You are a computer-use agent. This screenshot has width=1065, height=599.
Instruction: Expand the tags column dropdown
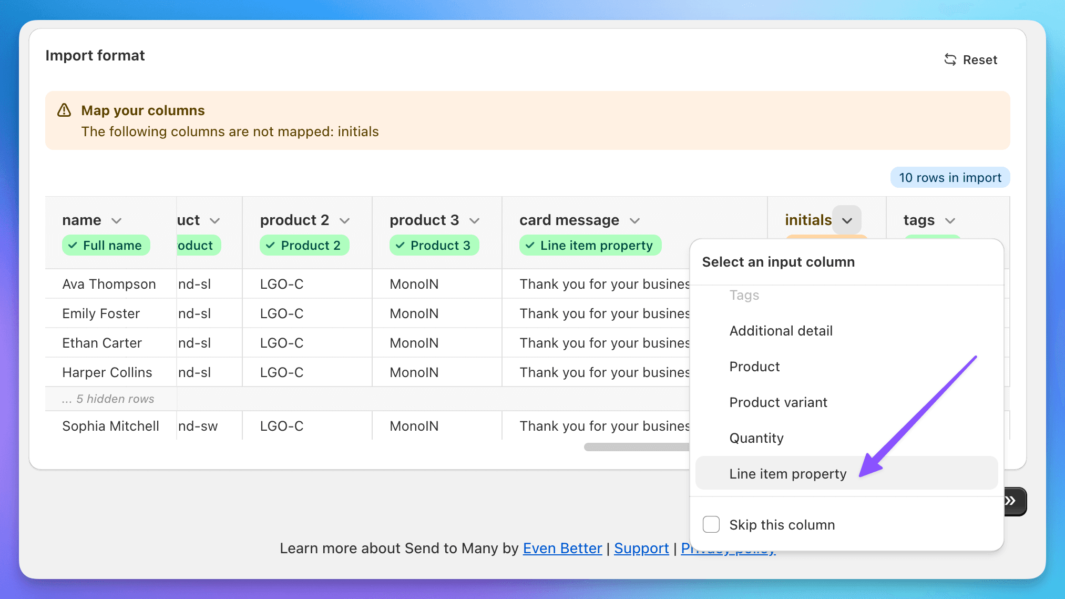[x=949, y=220]
